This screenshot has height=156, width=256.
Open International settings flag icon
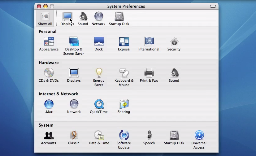coord(149,42)
